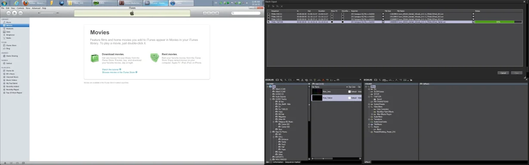529x165 pixels.
Task: Collapse Clips For Promo folder
Action: pyautogui.click(x=271, y=132)
